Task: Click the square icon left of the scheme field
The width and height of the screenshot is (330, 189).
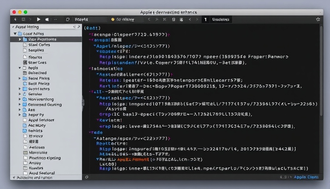Action: 68,20
